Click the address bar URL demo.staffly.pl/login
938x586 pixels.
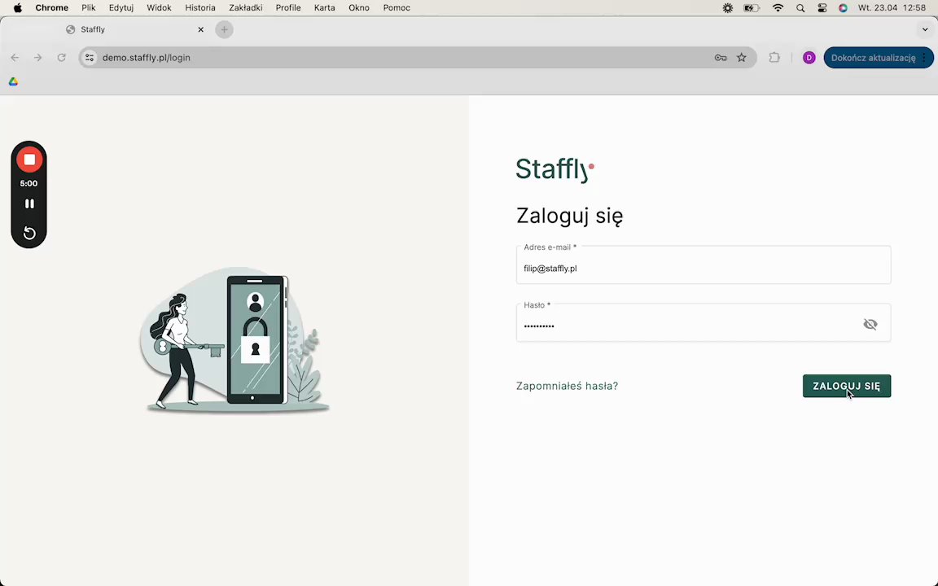(x=146, y=58)
